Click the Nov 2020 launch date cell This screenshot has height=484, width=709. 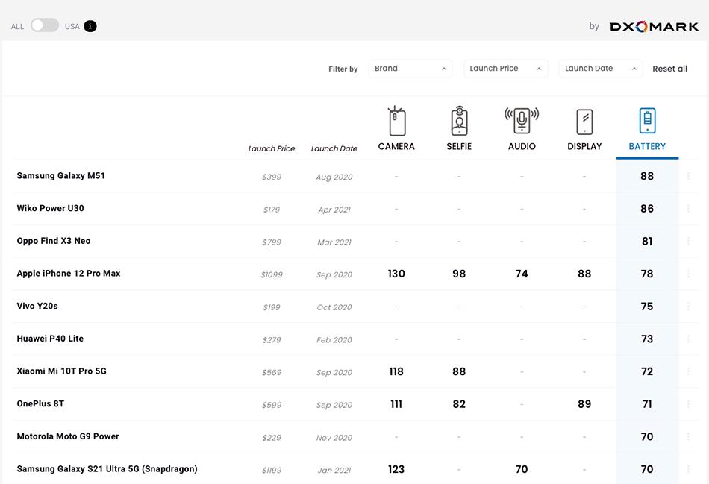tap(334, 438)
